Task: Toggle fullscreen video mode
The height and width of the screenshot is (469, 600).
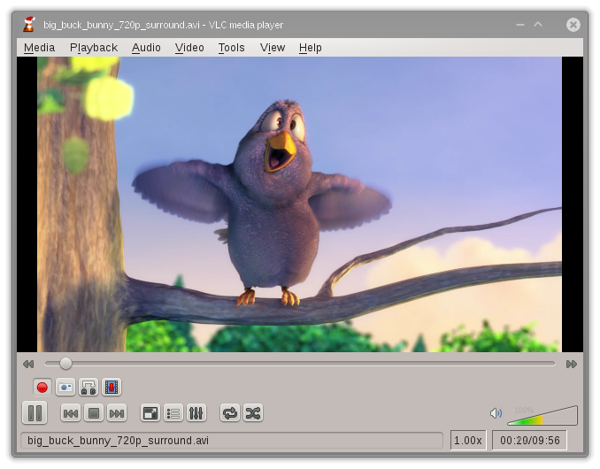Action: [x=150, y=413]
